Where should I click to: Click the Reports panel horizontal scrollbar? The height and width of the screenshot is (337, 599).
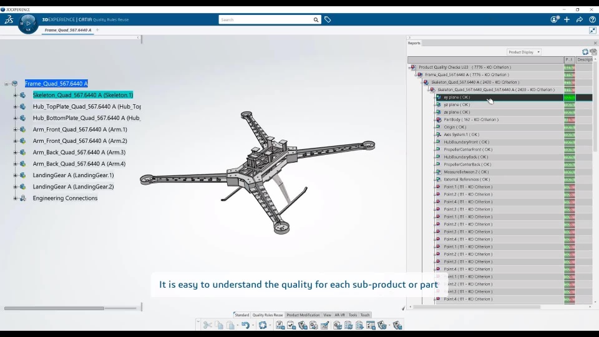click(x=476, y=307)
